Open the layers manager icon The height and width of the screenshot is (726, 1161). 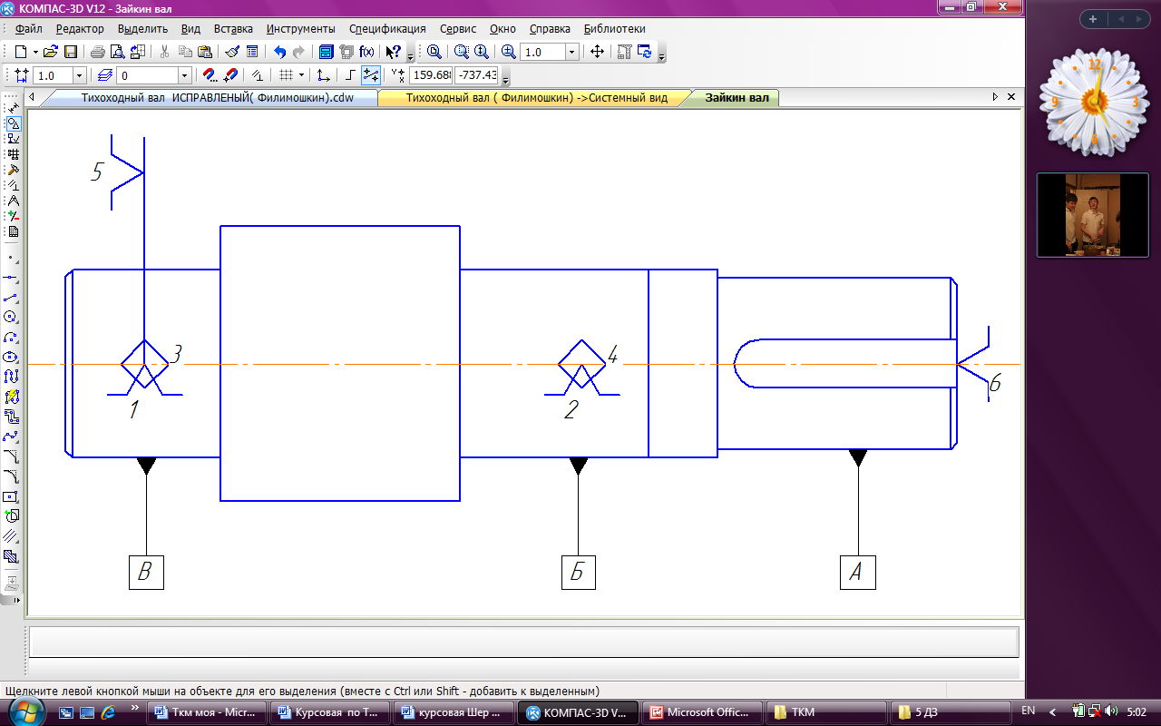coord(105,75)
